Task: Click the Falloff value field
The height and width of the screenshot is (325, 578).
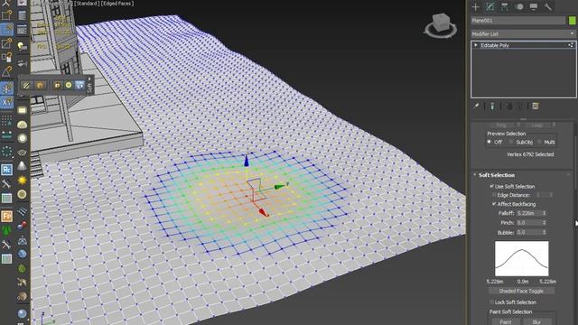Action: 528,213
